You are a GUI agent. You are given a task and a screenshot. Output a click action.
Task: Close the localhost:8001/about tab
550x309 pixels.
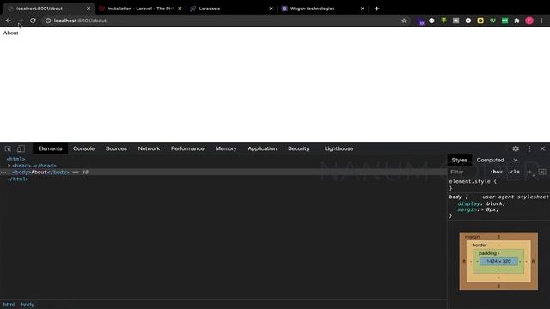coord(89,9)
